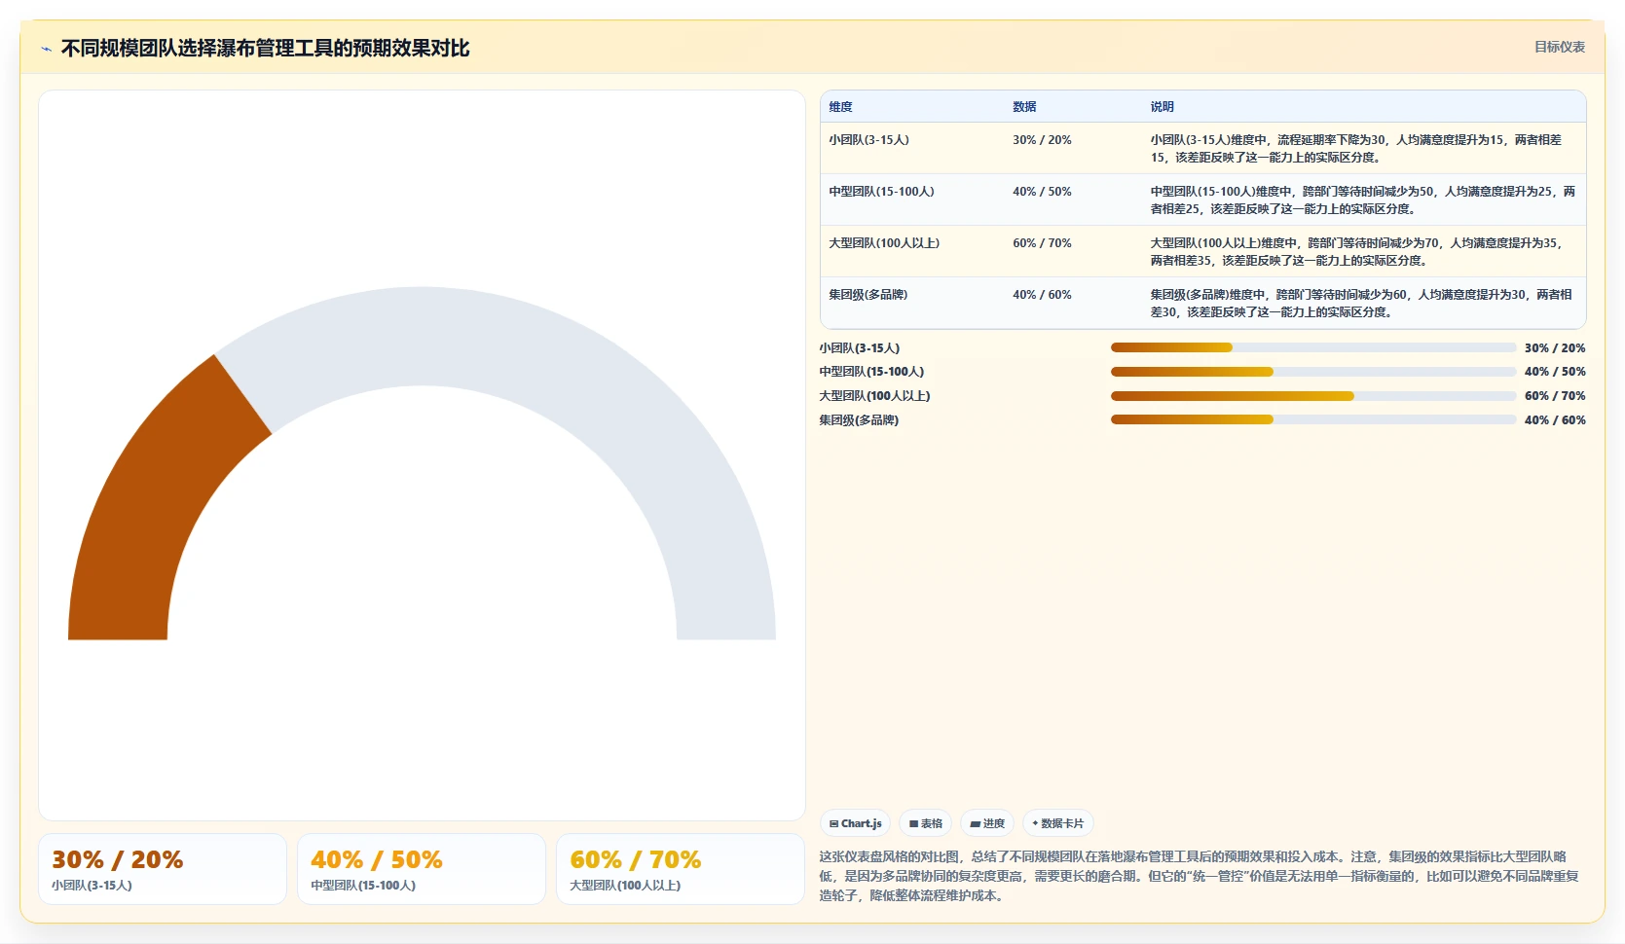1625x944 pixels.
Task: Click the 大型团队(100人以上) progress bar
Action: point(1313,396)
